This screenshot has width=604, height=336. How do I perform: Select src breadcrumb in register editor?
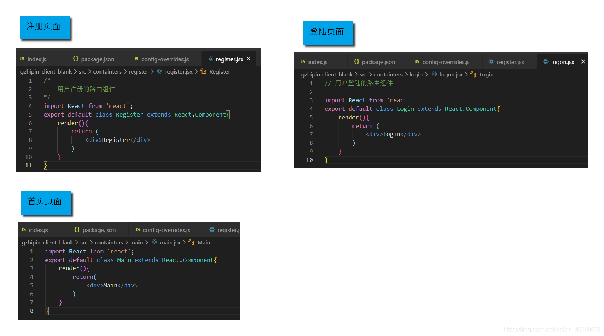pyautogui.click(x=82, y=72)
